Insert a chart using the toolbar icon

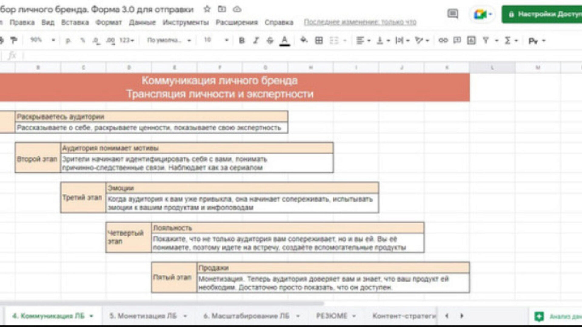[x=471, y=40]
